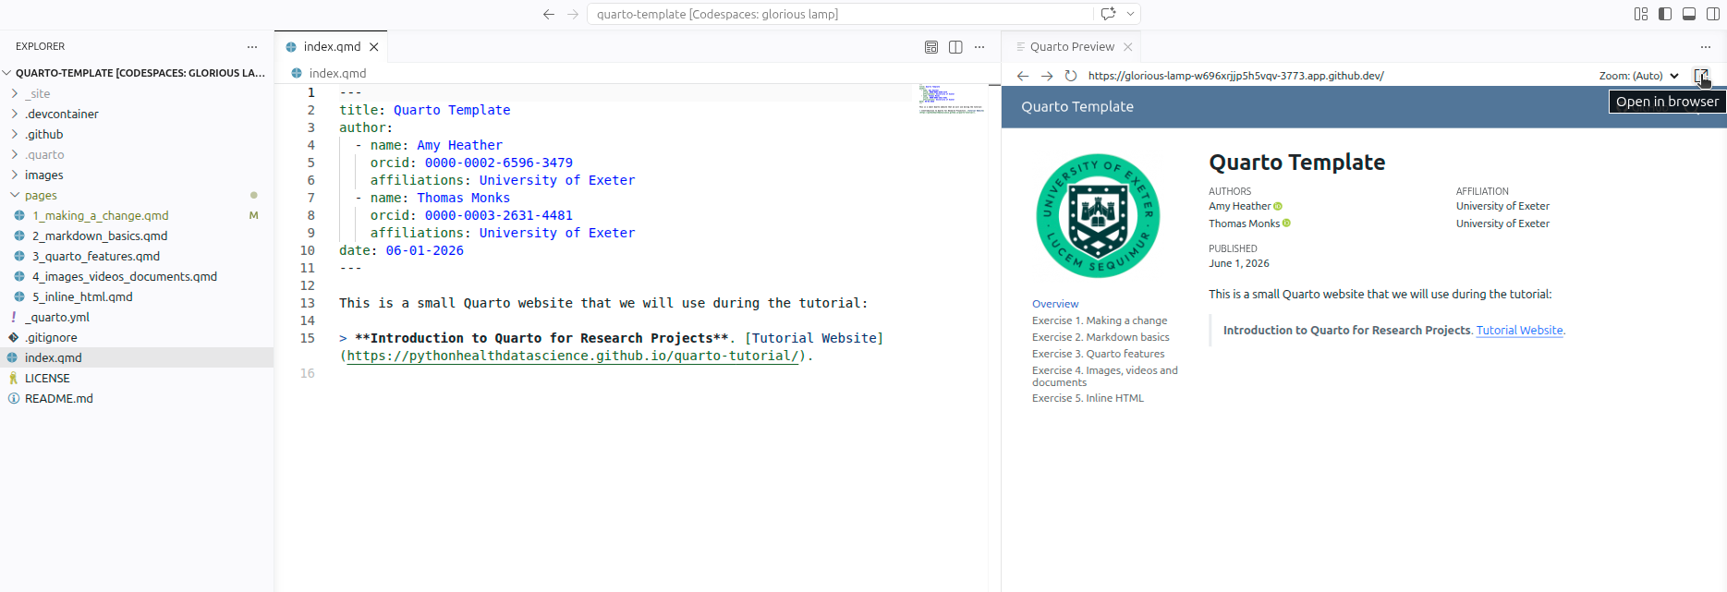Open the chat icon beside the command center
Viewport: 1727px width, 592px height.
1108,14
